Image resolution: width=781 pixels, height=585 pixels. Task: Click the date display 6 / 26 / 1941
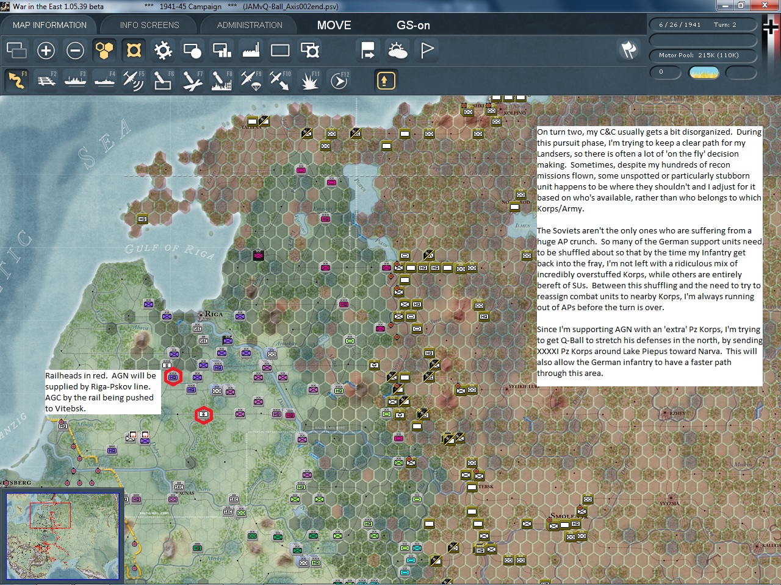(x=680, y=25)
